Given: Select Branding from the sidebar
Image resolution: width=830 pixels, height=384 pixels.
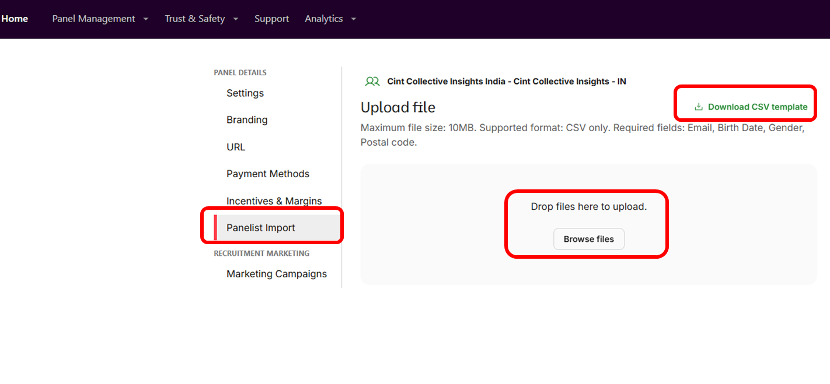Looking at the screenshot, I should 247,120.
